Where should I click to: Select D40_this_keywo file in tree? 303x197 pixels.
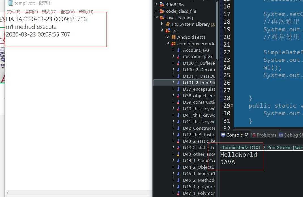(199, 109)
